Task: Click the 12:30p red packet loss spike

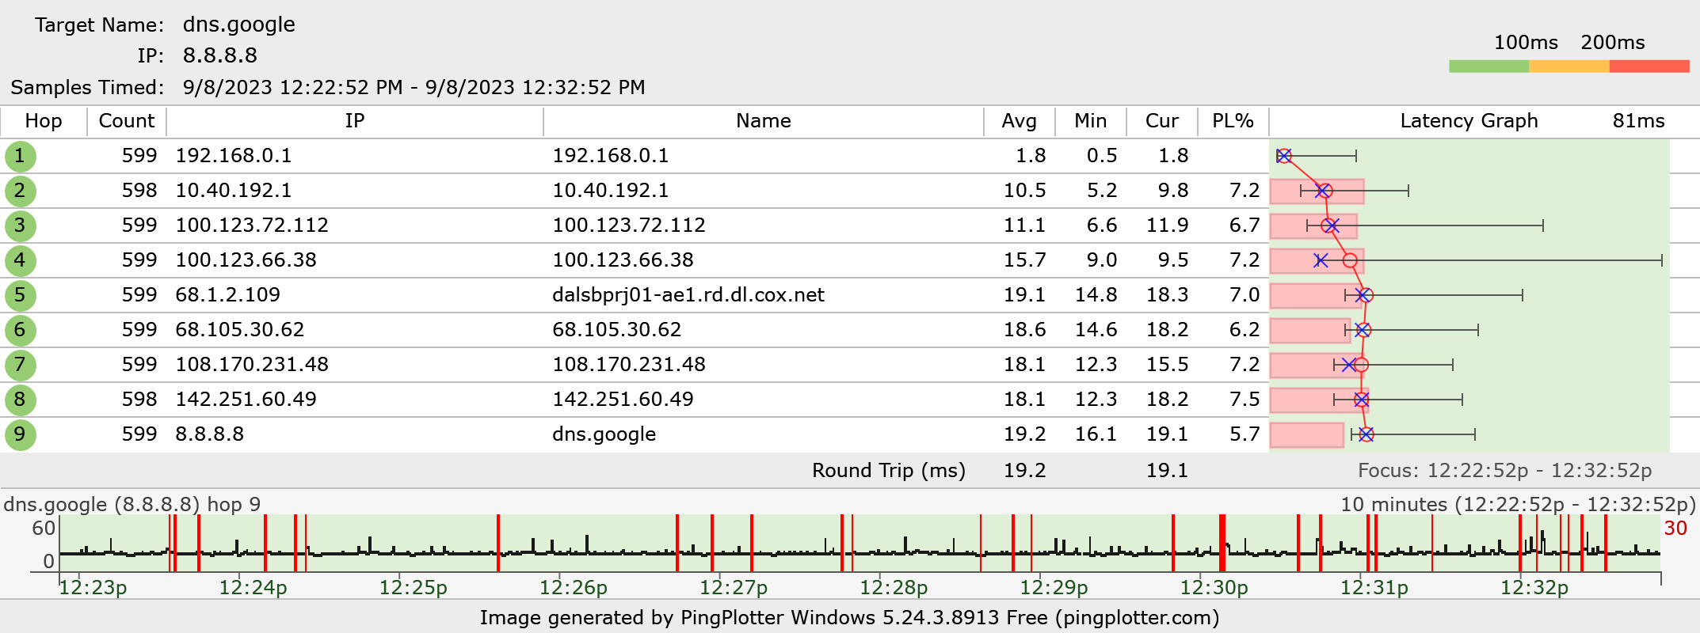Action: pos(1222,543)
